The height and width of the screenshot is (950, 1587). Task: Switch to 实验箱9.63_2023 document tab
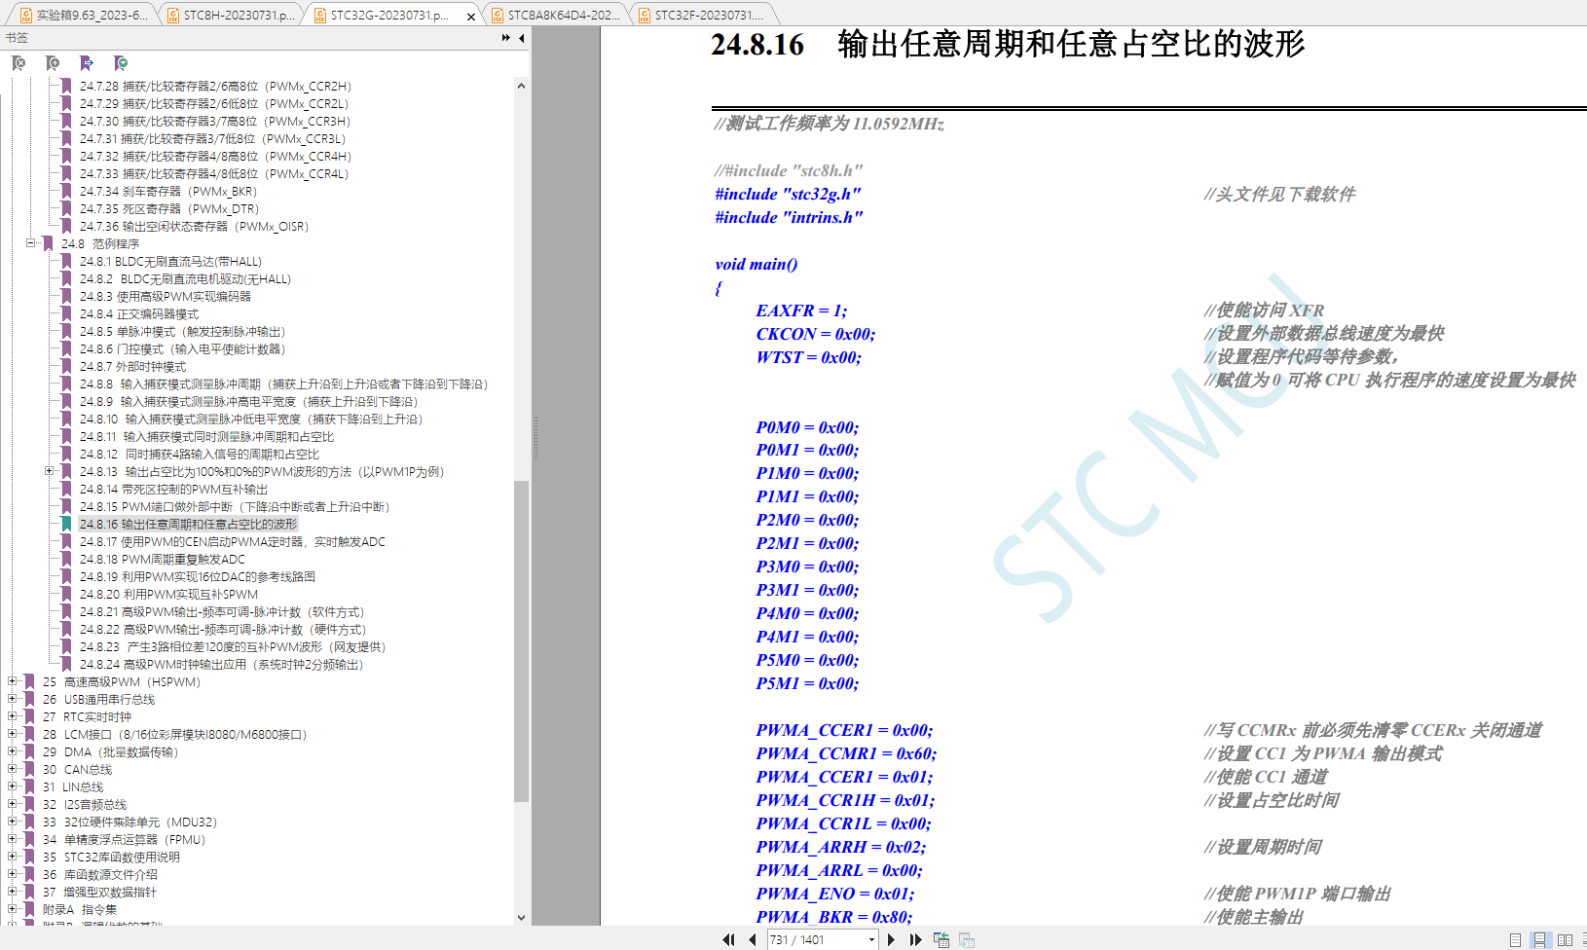coord(84,15)
